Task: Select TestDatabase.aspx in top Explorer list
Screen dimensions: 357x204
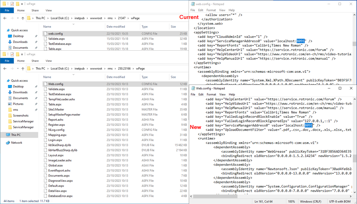Action: [115, 44]
